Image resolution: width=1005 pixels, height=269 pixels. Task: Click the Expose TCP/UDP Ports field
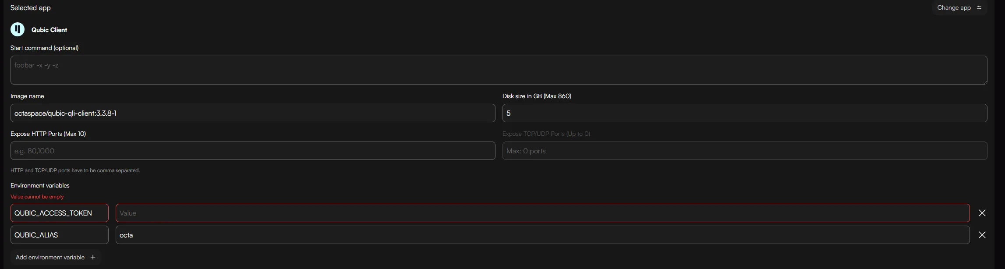pos(745,151)
